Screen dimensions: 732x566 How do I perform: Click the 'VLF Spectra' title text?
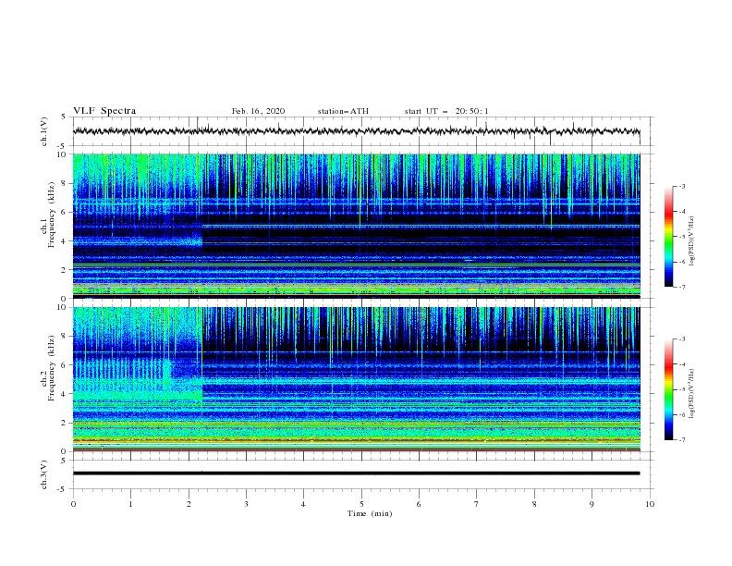coord(104,111)
